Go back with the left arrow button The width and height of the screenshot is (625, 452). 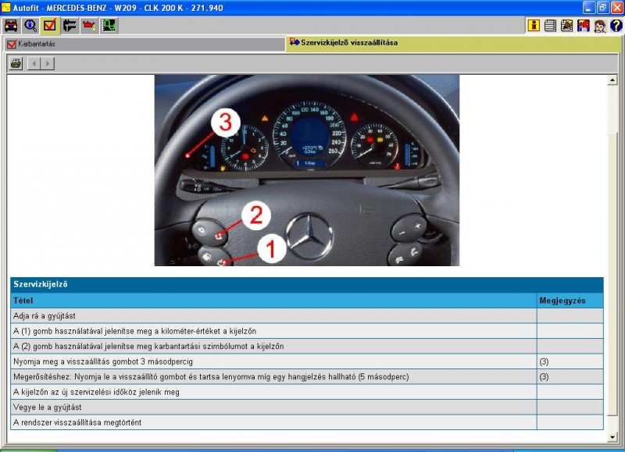tap(34, 63)
